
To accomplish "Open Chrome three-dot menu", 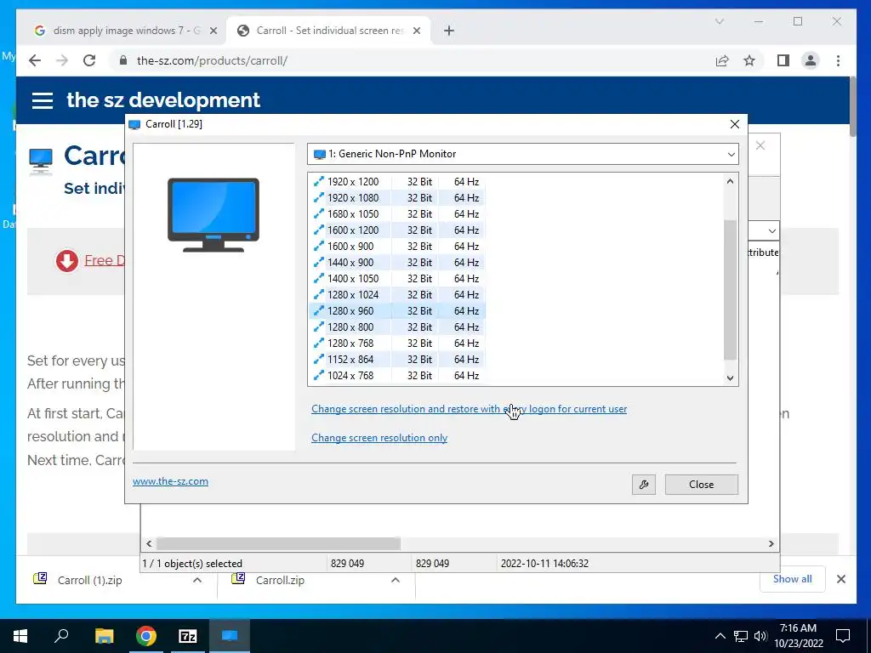I will pyautogui.click(x=838, y=60).
